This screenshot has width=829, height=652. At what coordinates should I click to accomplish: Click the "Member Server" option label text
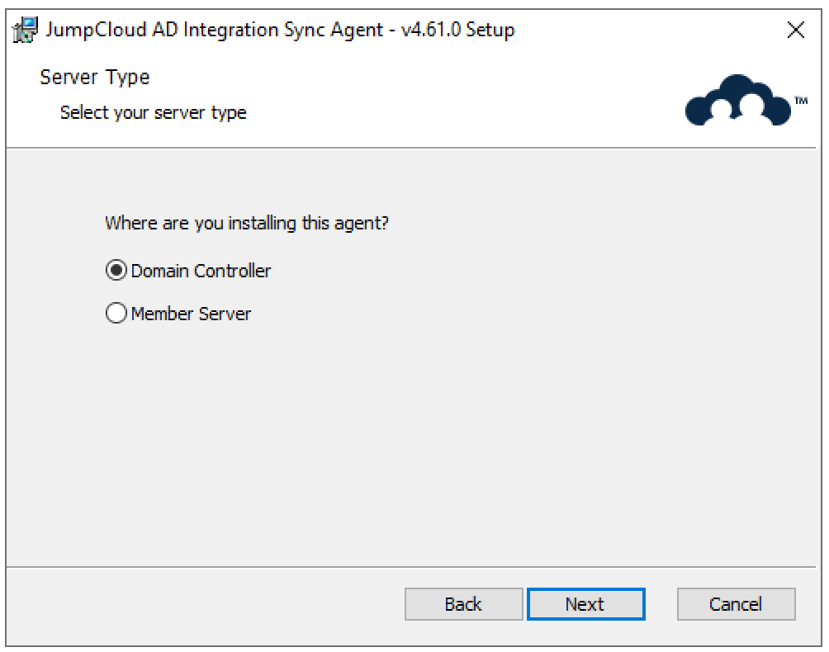coord(191,314)
